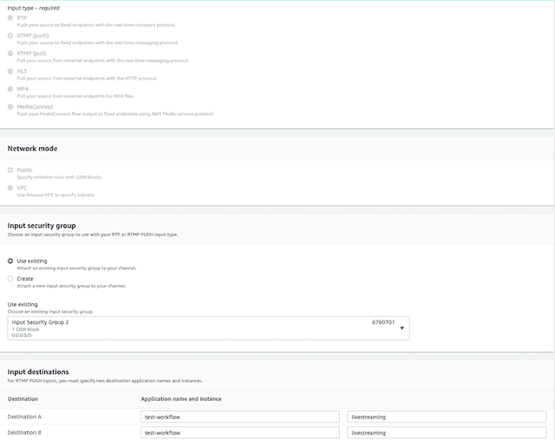Focus Destination B instance field
The width and height of the screenshot is (555, 440).
pos(447,432)
